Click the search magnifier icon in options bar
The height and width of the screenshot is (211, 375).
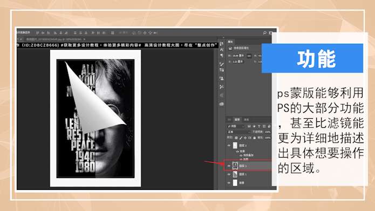coord(265,33)
